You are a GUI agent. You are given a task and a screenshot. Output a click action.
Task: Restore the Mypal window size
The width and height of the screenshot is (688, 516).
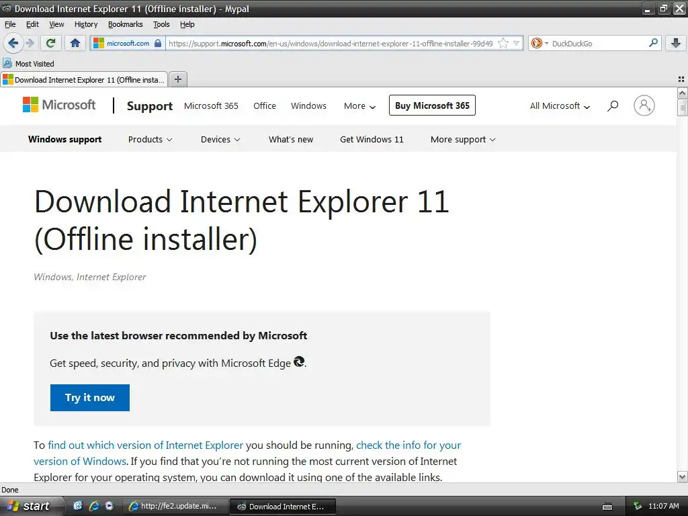coord(663,8)
